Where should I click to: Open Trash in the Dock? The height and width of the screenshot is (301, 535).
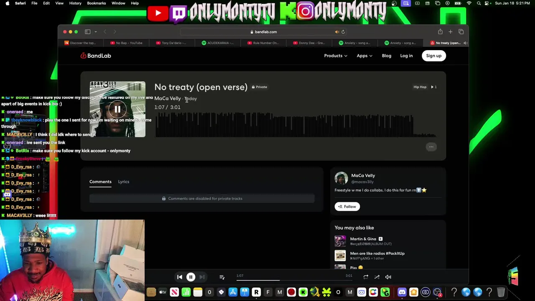(501, 292)
